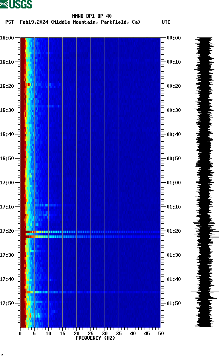Click the 'UTC' timezone label
This screenshot has height=359, width=222.
tap(166, 22)
